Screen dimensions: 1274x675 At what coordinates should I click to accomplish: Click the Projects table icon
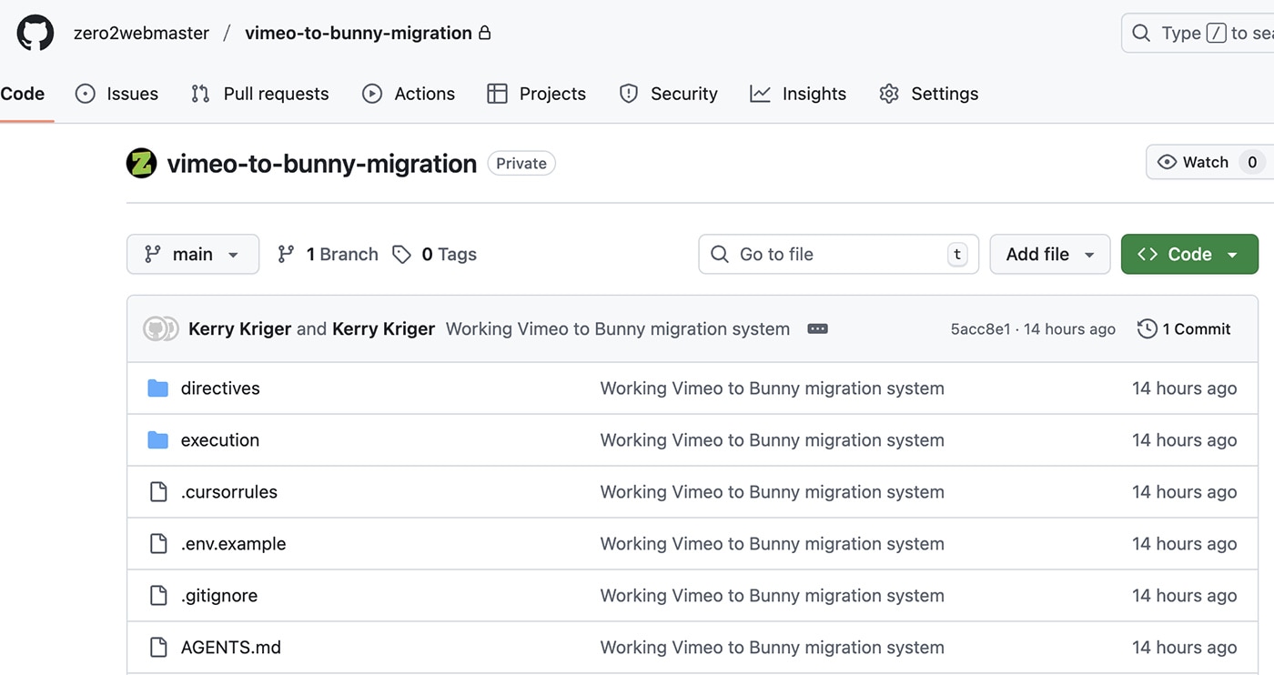tap(497, 94)
